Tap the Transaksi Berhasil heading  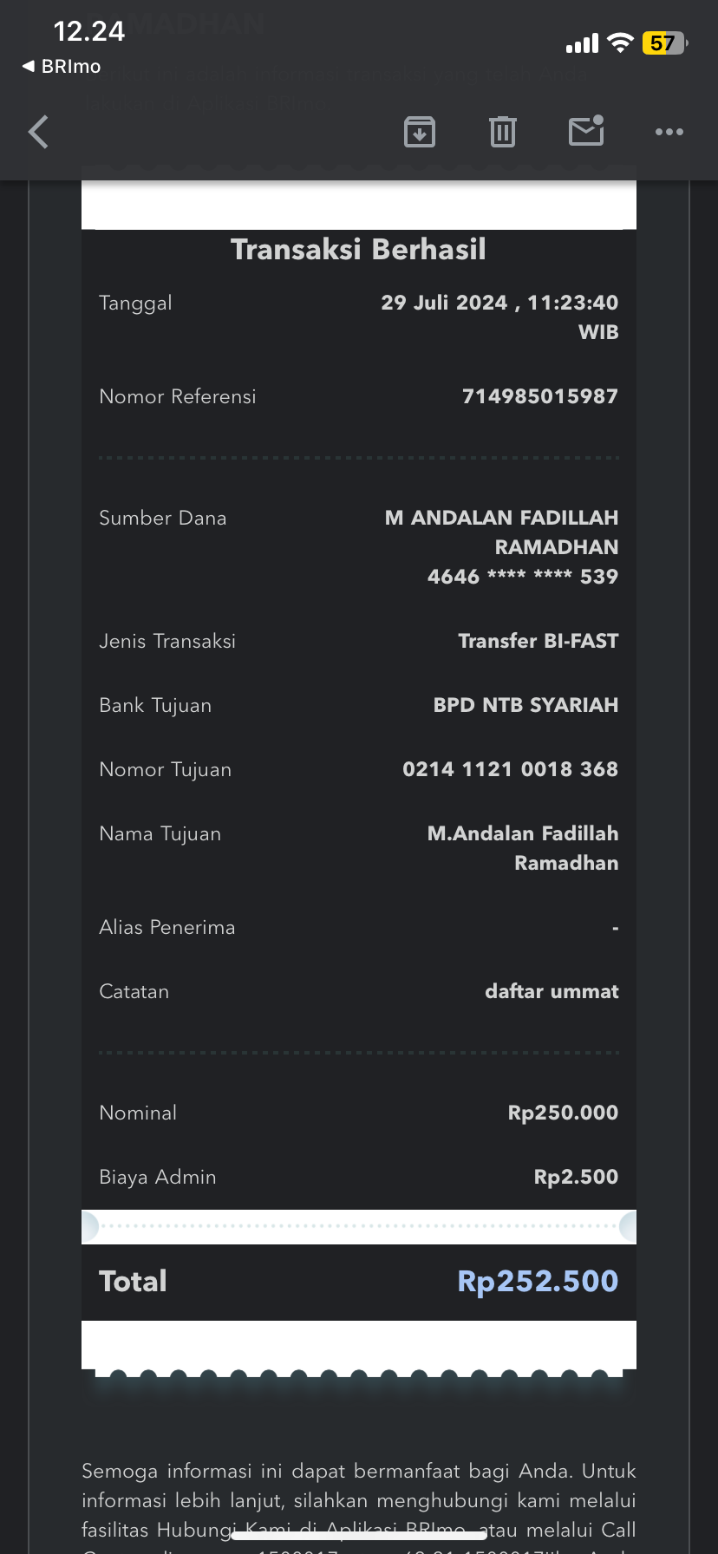(358, 250)
